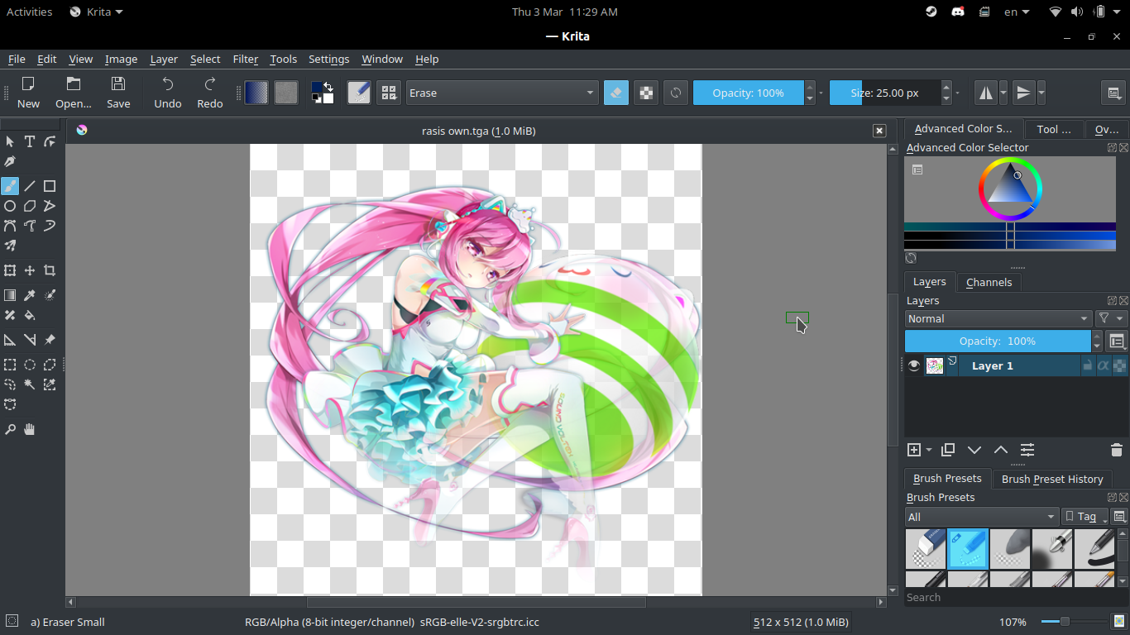
Task: Click the New document button
Action: tap(28, 93)
